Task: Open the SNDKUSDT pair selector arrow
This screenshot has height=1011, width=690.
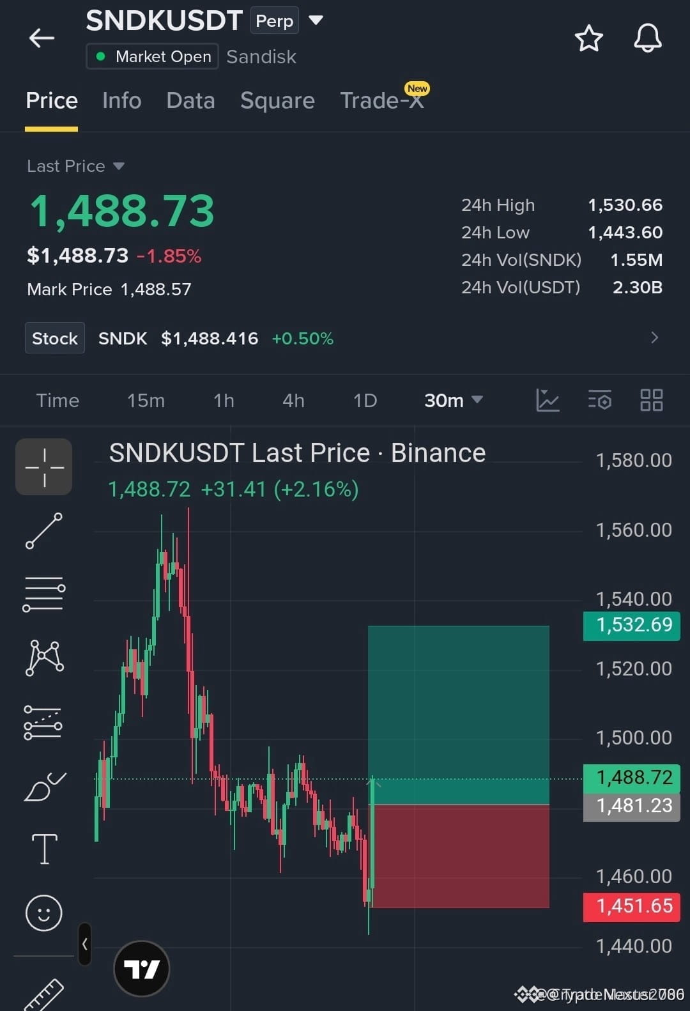Action: coord(316,20)
